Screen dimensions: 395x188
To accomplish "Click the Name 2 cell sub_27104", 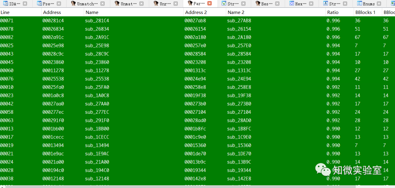I will (x=239, y=112).
